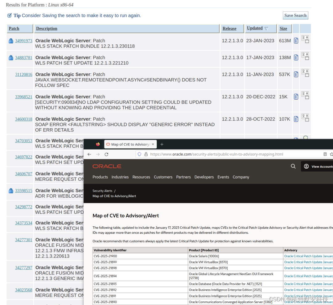This screenshot has width=333, height=305.
Task: Click the download icon for patch 34600318
Action: (x=305, y=118)
